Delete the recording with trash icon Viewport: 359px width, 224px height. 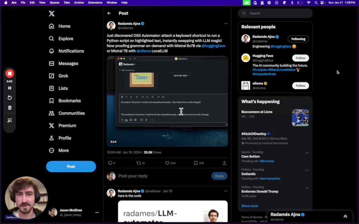[x=10, y=108]
